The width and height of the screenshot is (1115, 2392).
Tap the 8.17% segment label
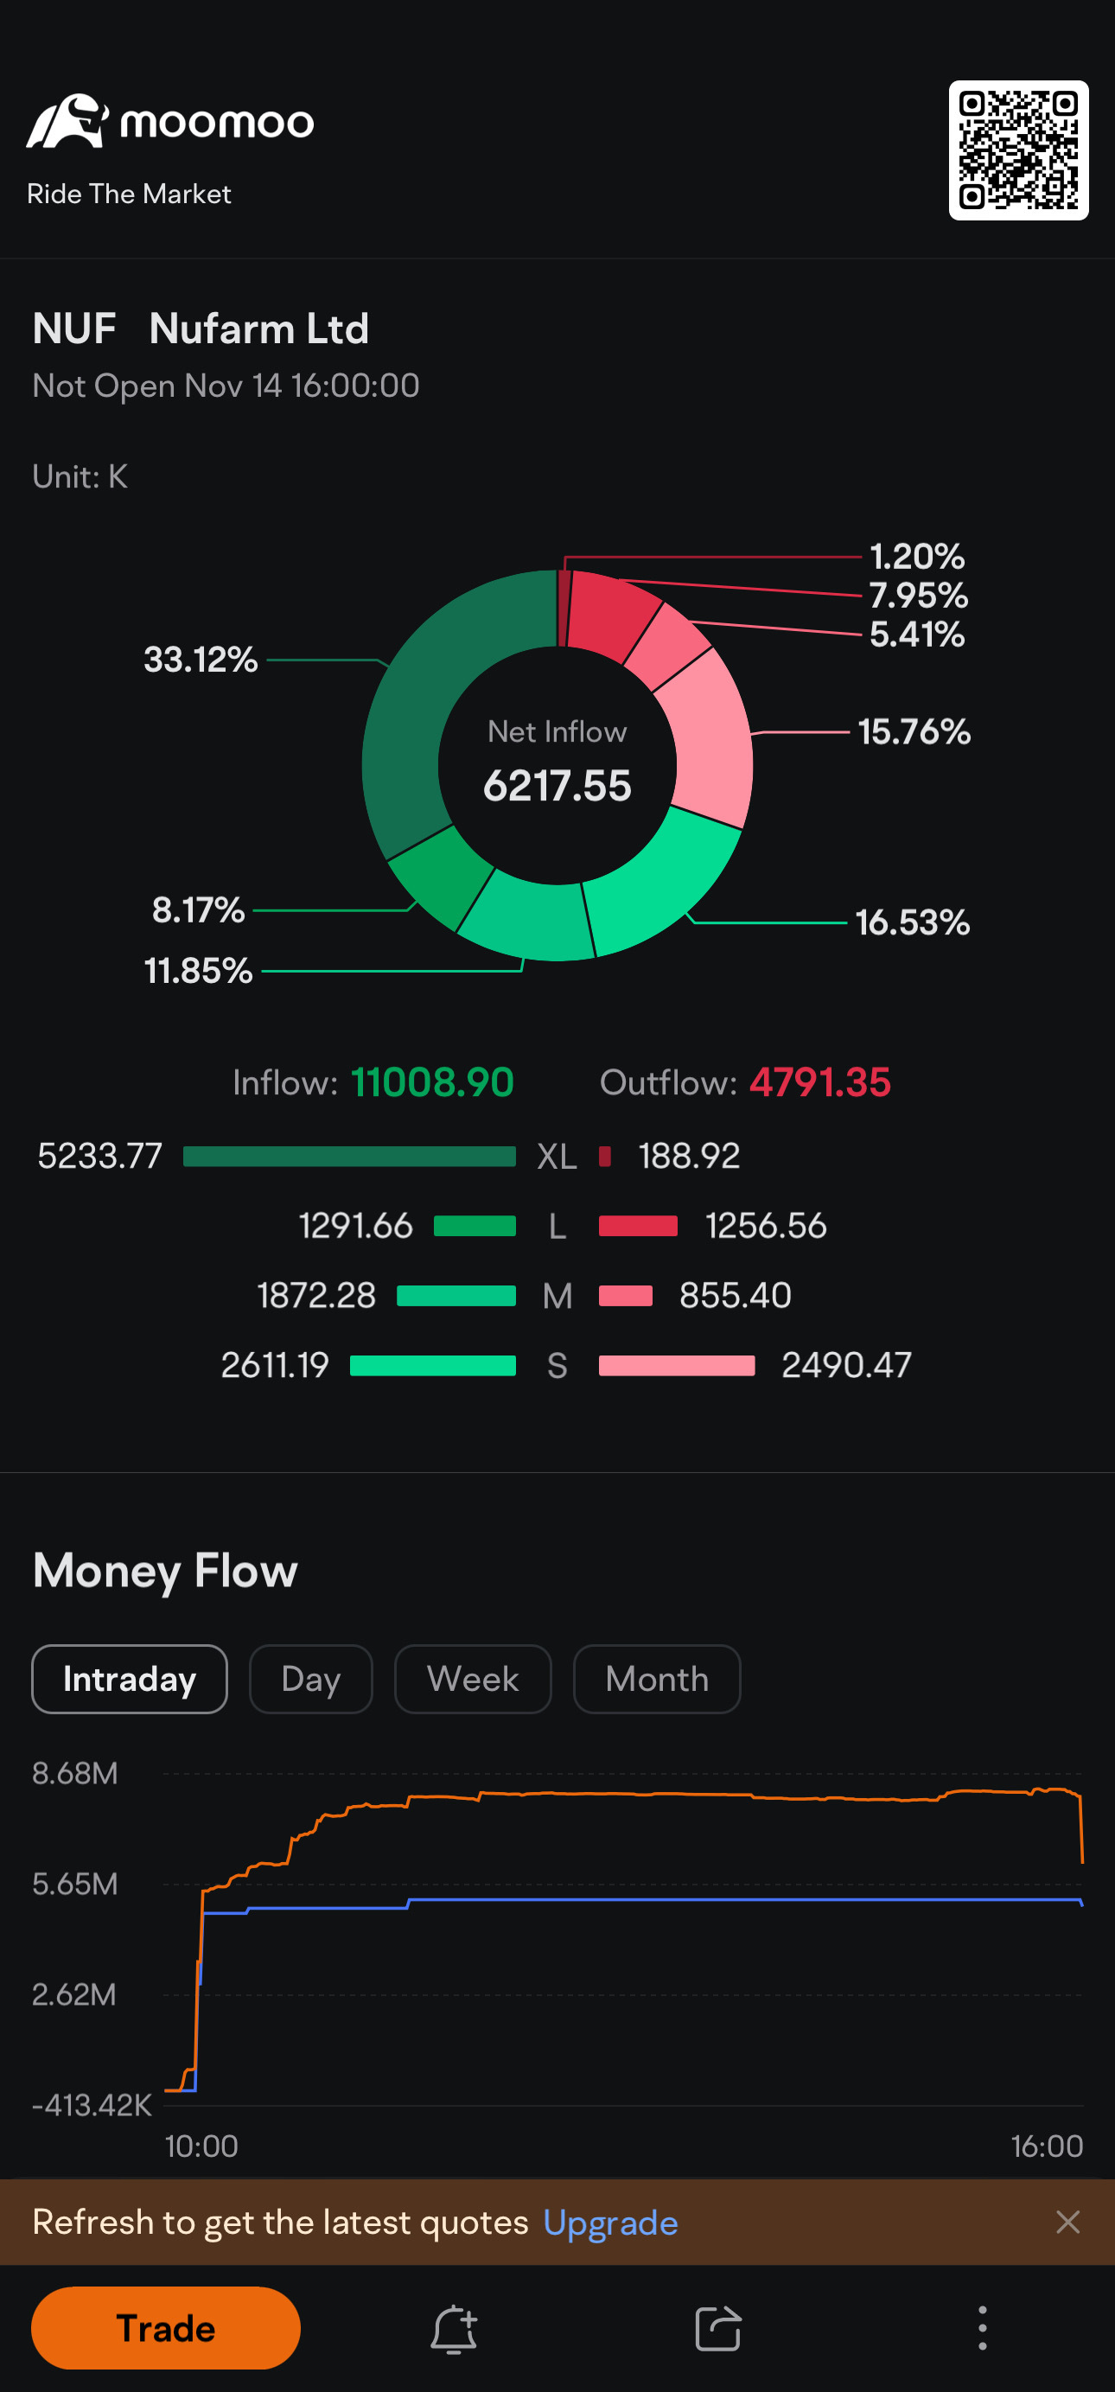click(198, 910)
